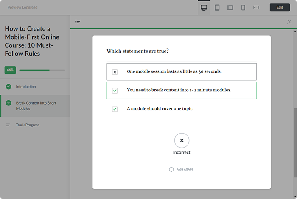Image resolution: width=297 pixels, height=199 pixels.
Task: Click the 'Incorrect' label
Action: [182, 152]
